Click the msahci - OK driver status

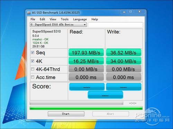(40, 39)
